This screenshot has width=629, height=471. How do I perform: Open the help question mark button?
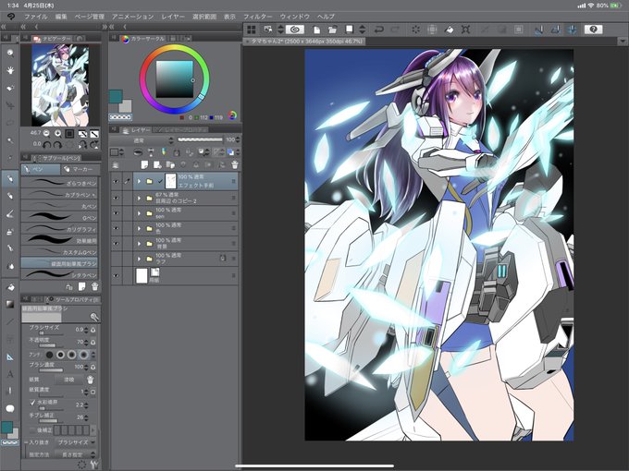(593, 30)
